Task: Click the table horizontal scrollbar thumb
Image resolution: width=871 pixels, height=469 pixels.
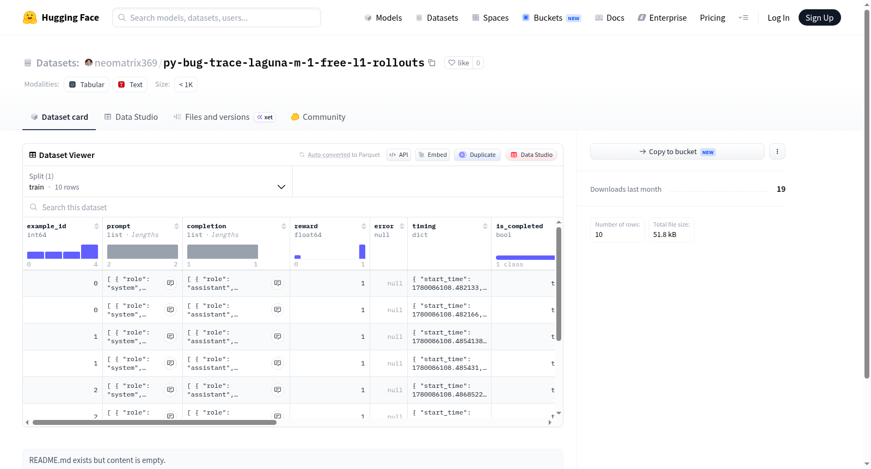Action: point(155,422)
